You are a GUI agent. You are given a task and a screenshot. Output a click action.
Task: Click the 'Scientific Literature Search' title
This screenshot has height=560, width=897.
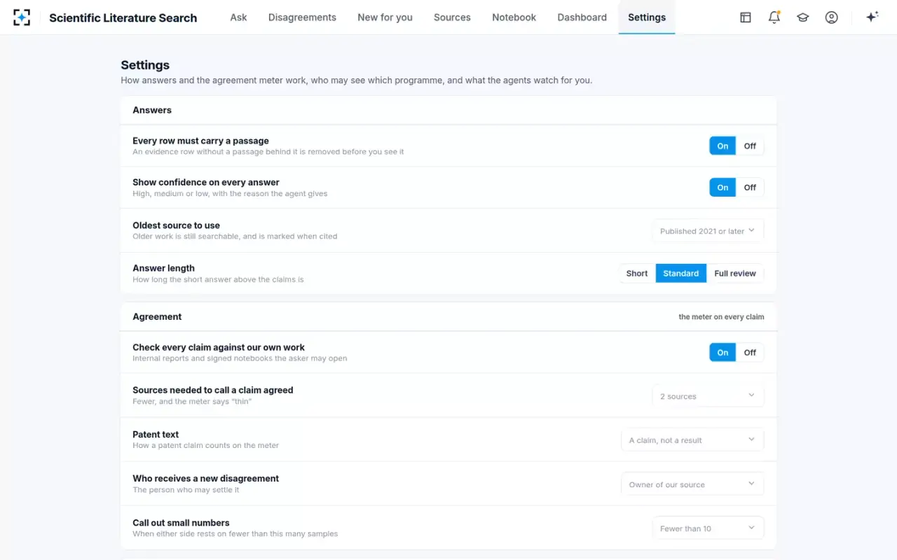123,18
